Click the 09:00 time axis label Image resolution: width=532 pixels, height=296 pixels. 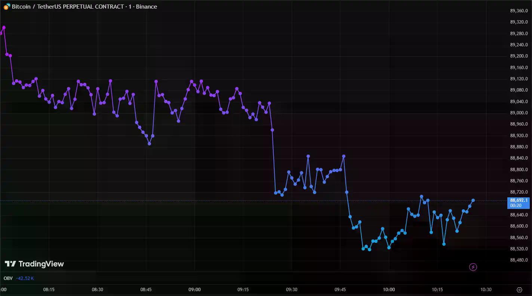click(194, 290)
